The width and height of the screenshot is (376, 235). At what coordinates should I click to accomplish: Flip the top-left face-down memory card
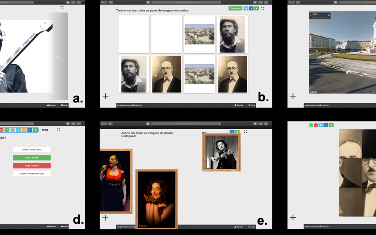(x=134, y=34)
